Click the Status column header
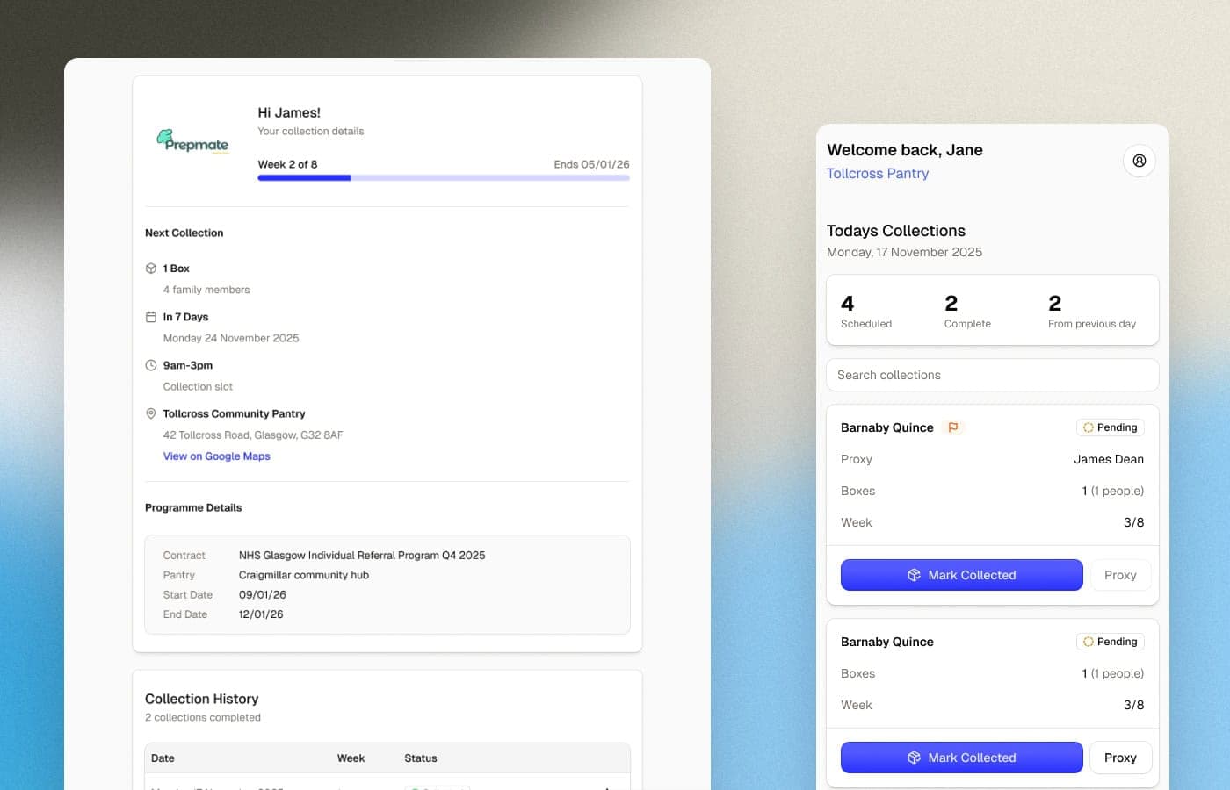Viewport: 1230px width, 790px height. pyautogui.click(x=421, y=758)
